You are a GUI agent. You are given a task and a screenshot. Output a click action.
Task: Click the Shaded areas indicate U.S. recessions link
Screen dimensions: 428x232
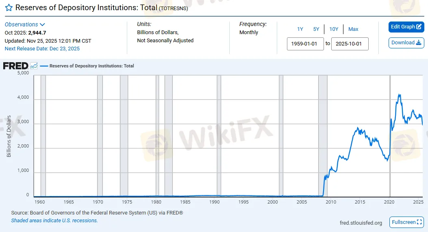tap(54, 221)
